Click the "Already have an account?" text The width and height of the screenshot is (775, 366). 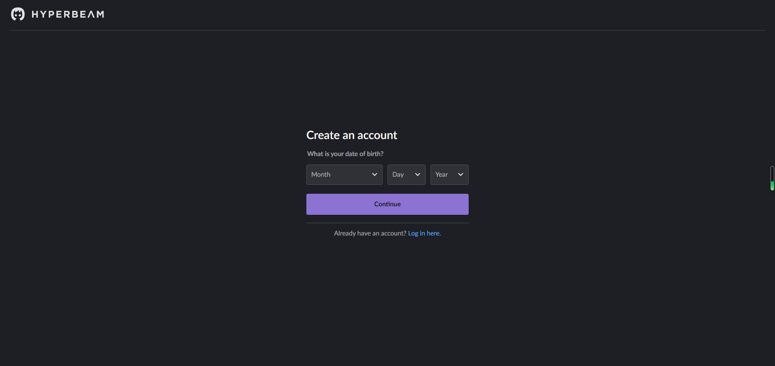point(370,233)
